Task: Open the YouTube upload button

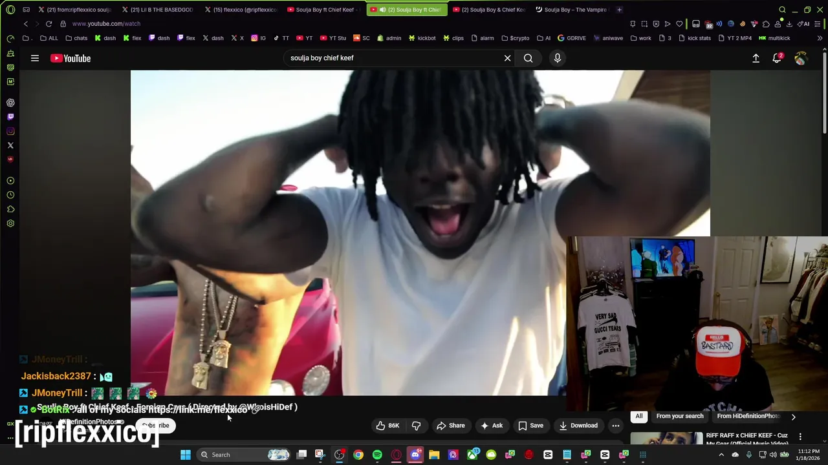Action: (x=756, y=58)
